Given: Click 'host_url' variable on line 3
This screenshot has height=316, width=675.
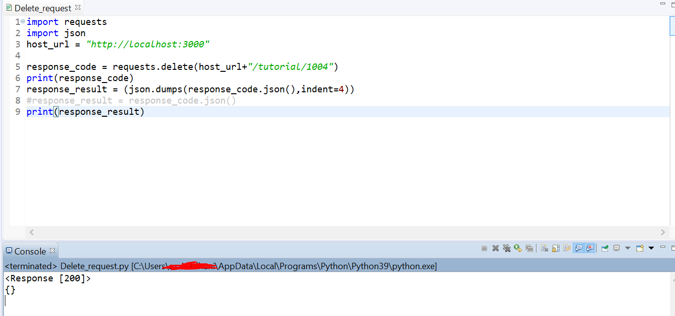Looking at the screenshot, I should click(48, 44).
